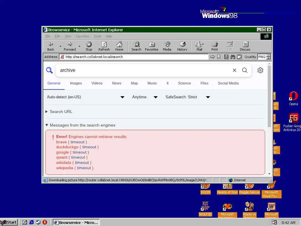
Task: Click the brave engine error link
Action: (x=61, y=142)
